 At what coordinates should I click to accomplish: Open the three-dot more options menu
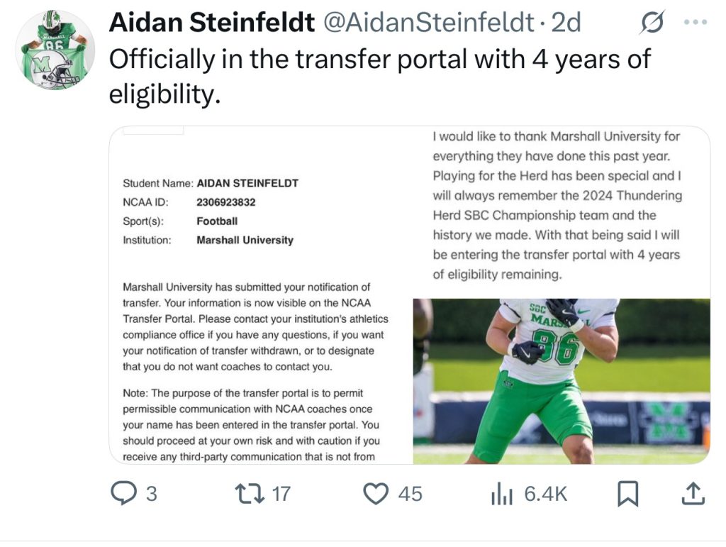pyautogui.click(x=696, y=22)
